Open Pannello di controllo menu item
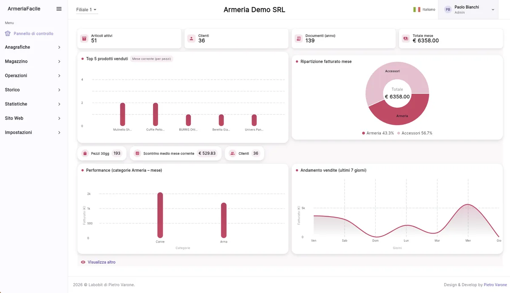This screenshot has height=293, width=510. (x=34, y=33)
